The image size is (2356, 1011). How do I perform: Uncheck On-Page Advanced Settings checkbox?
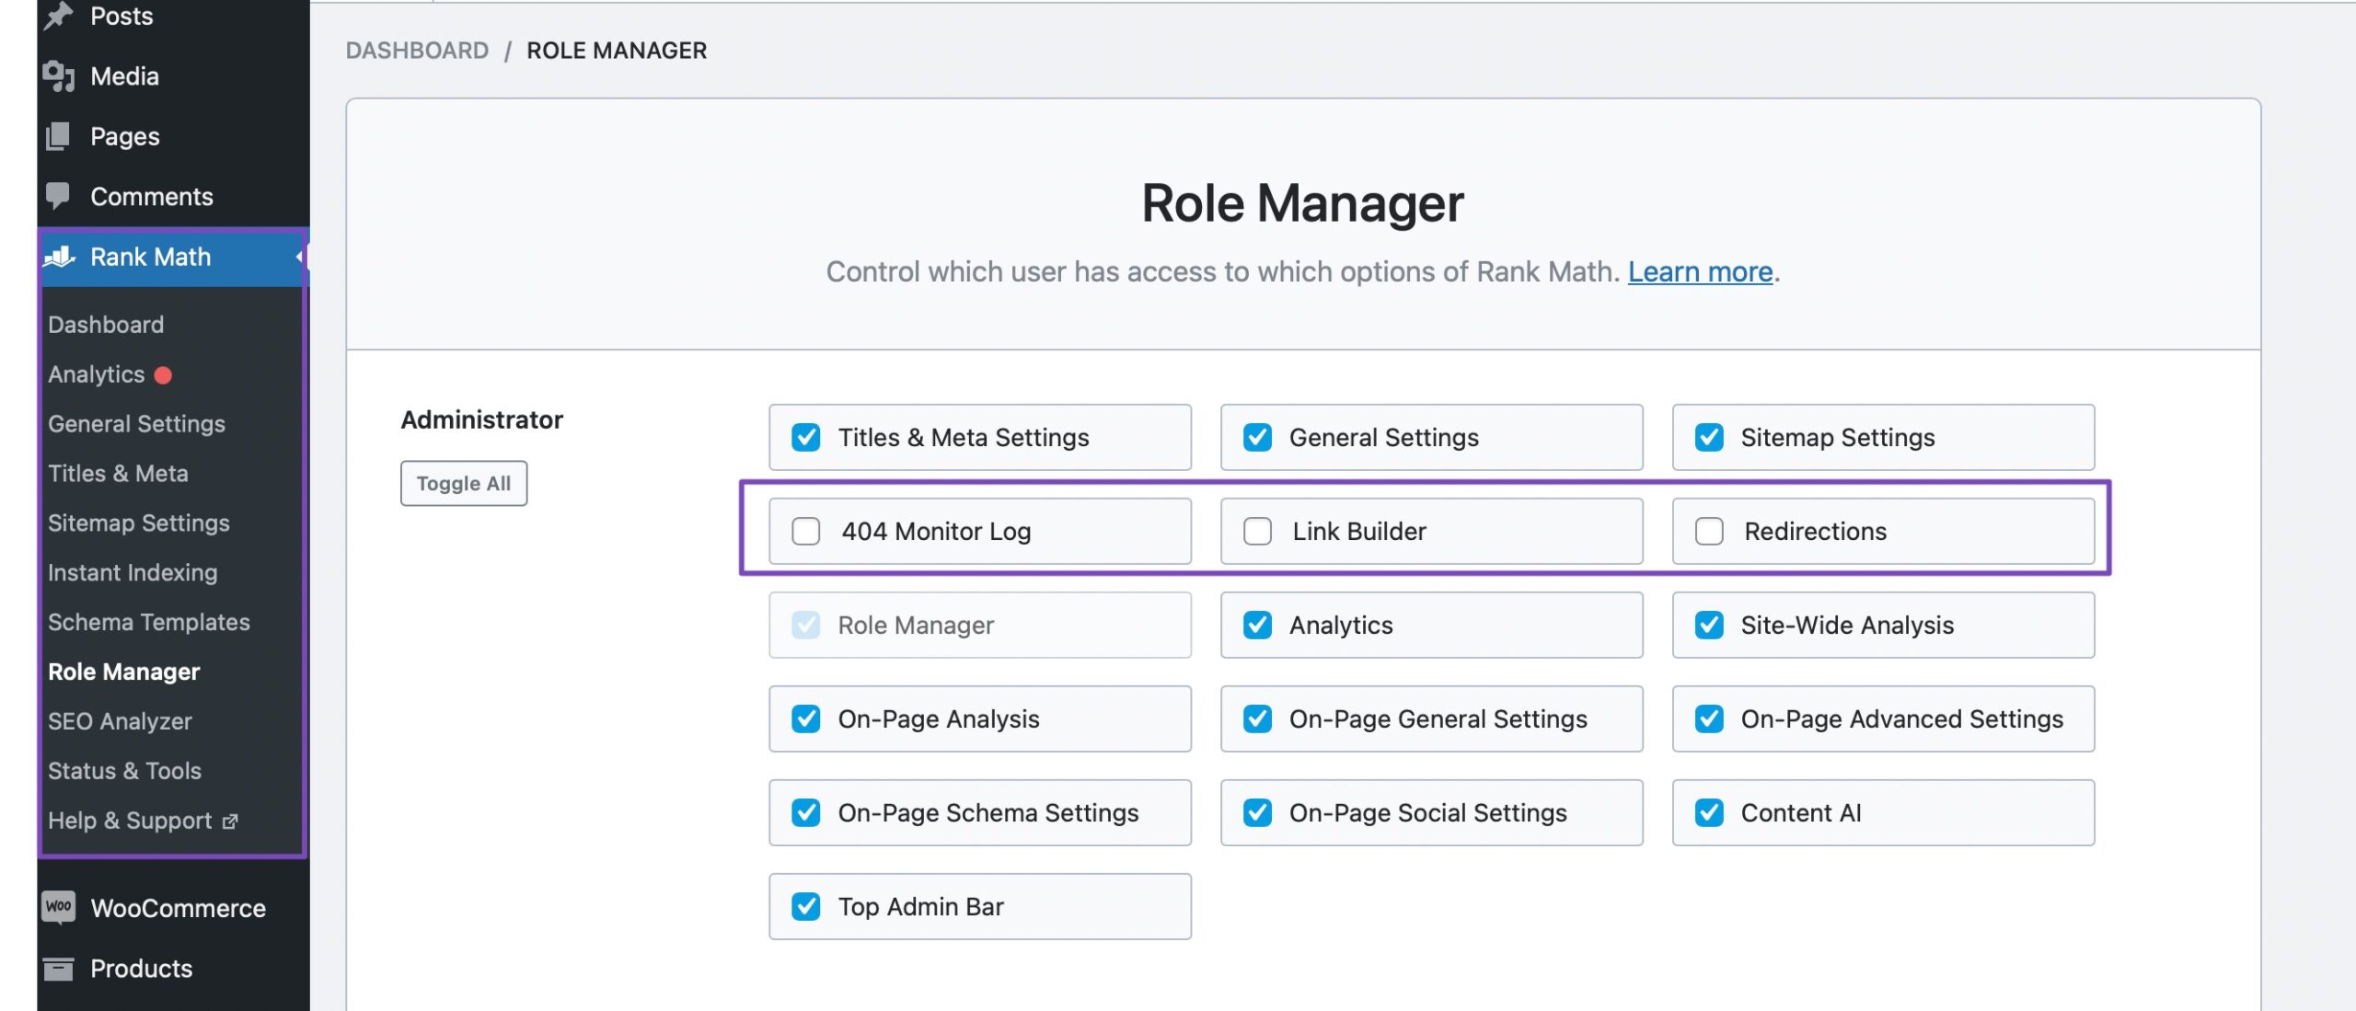(1709, 718)
